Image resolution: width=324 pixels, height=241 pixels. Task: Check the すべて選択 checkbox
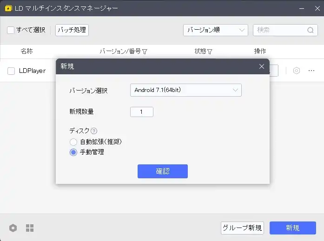tap(11, 30)
